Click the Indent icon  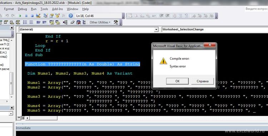(x=162, y=16)
